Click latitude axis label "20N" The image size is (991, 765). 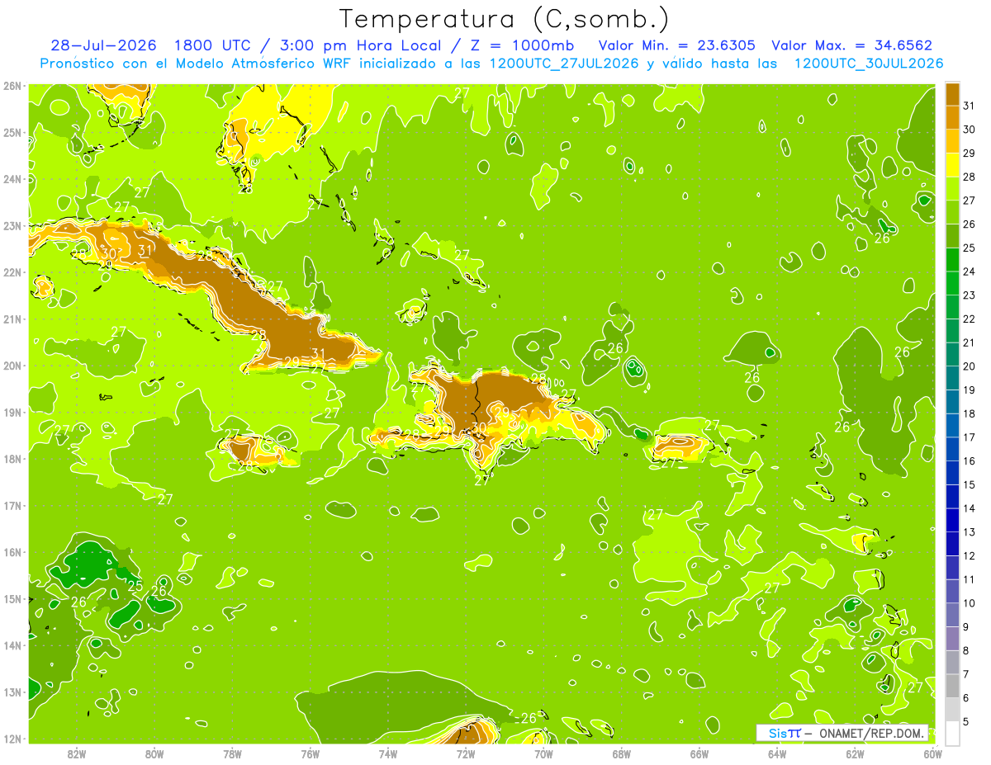(12, 366)
